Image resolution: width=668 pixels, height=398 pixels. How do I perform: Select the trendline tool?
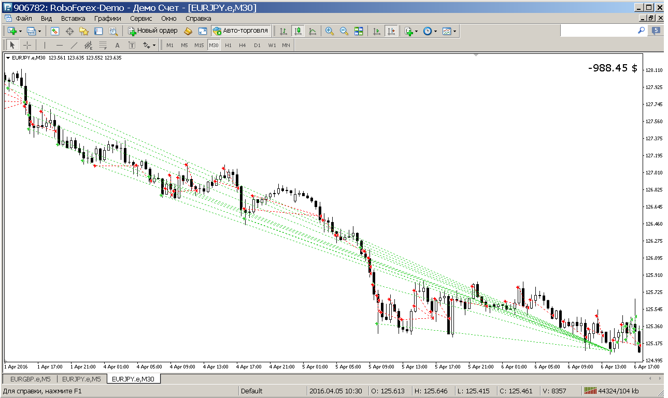pyautogui.click(x=74, y=45)
